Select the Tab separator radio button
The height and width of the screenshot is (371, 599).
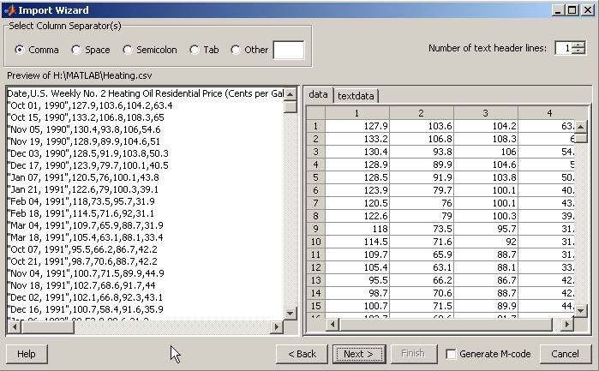[195, 50]
